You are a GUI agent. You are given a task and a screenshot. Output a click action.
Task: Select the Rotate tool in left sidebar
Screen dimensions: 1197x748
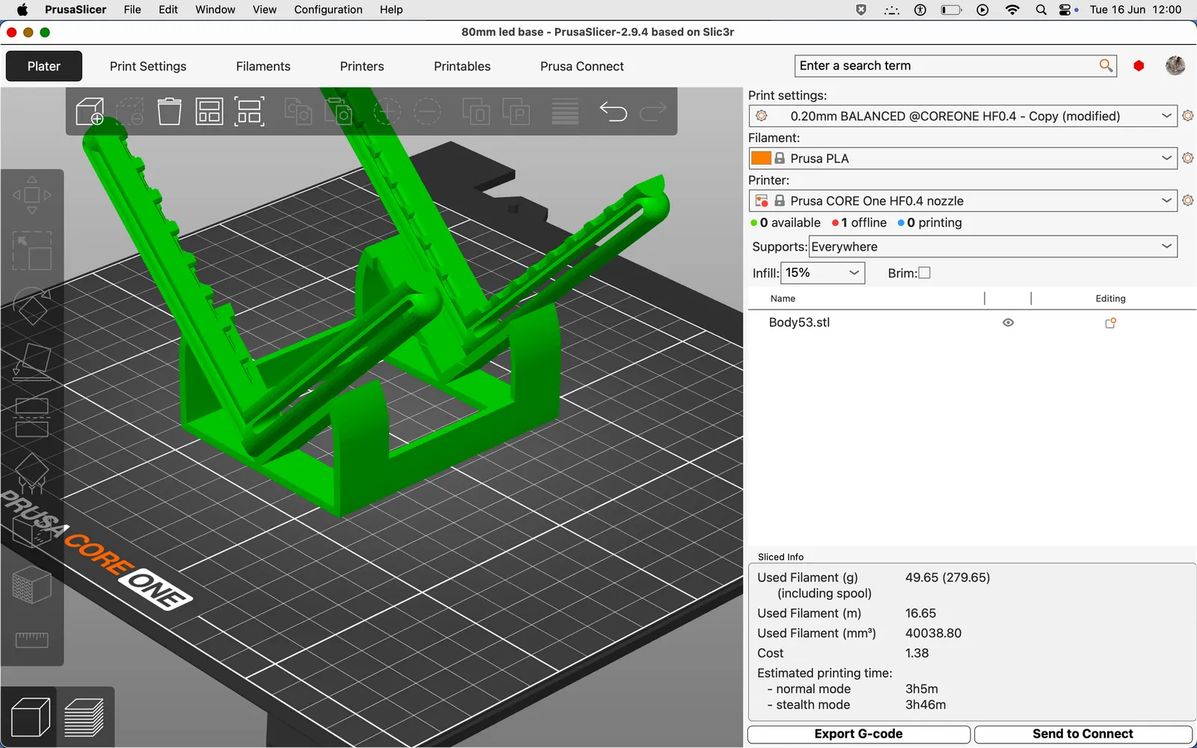[x=32, y=306]
